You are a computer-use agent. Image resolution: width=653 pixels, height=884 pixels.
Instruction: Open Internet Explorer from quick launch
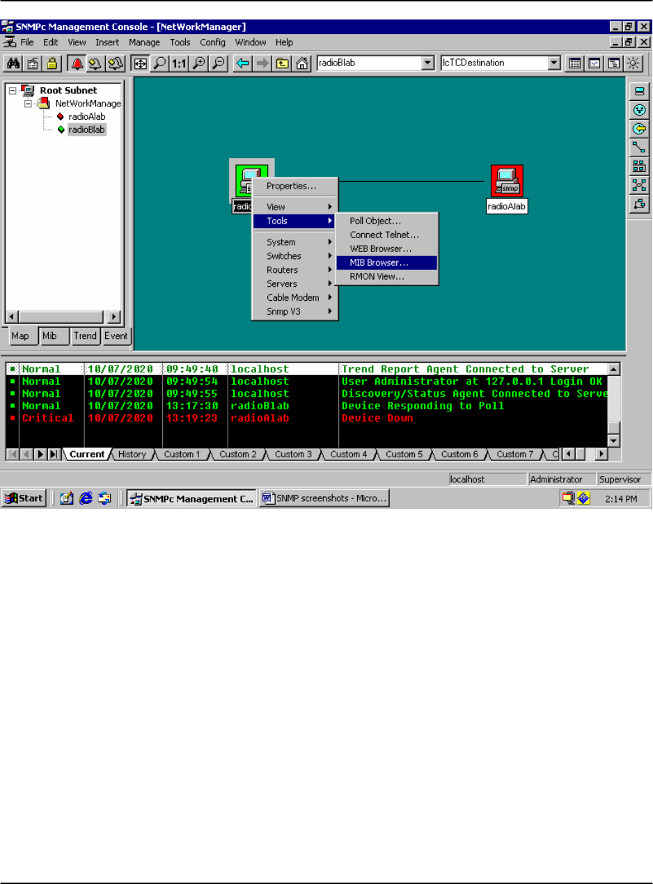pyautogui.click(x=86, y=498)
